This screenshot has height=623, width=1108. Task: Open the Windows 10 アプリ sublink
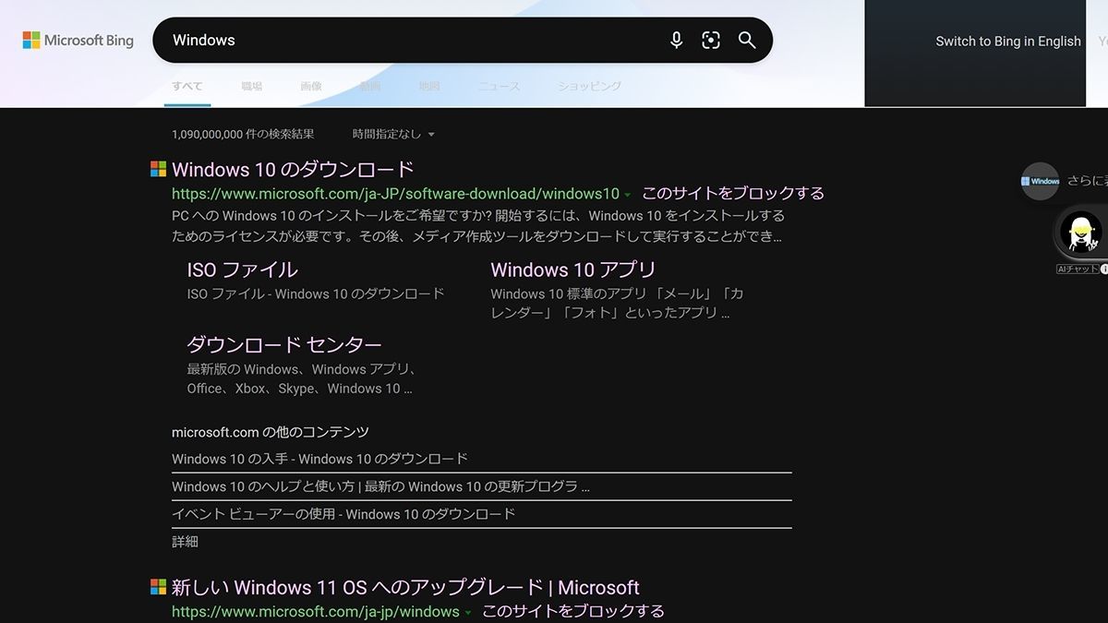point(573,270)
